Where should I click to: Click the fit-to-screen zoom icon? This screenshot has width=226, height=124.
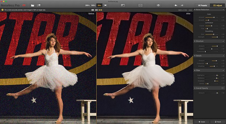click(105, 5)
